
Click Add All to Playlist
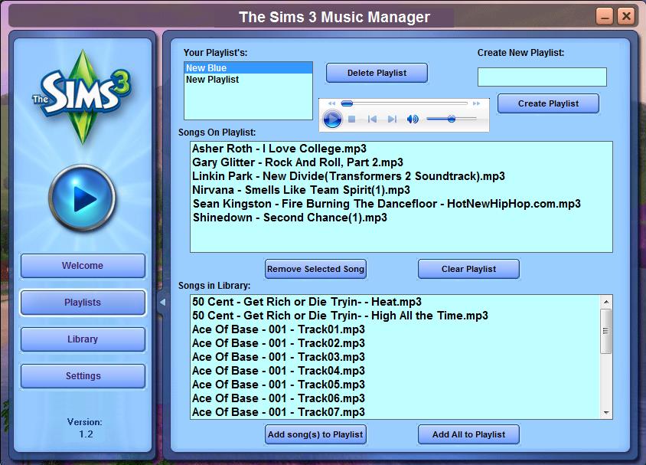(x=468, y=434)
